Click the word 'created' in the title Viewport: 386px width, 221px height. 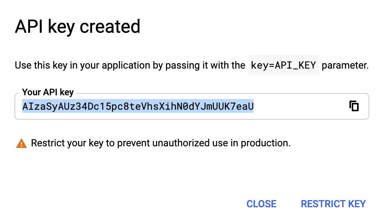pyautogui.click(x=110, y=27)
